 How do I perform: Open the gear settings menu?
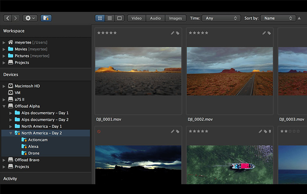[x=30, y=18]
